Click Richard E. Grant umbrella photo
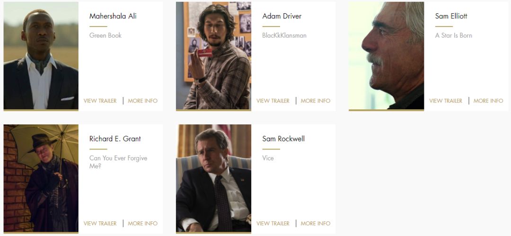511x236 pixels. [41, 178]
